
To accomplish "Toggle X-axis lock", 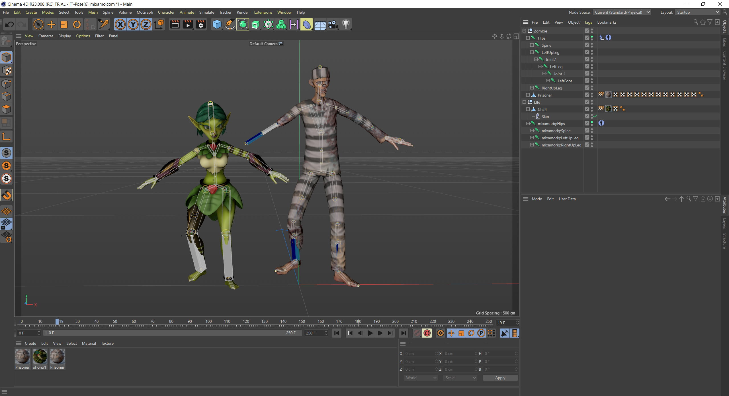I will tap(120, 25).
